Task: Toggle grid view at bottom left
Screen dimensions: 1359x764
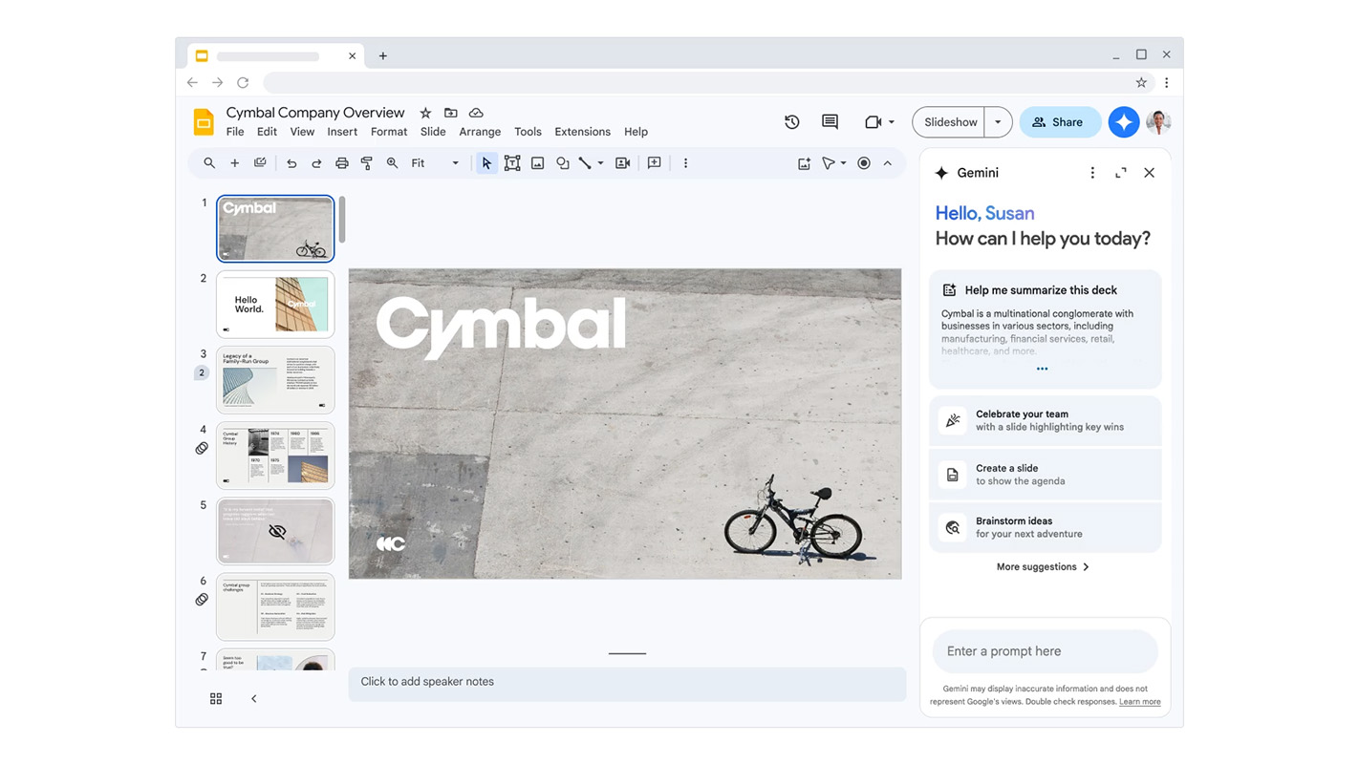Action: pyautogui.click(x=216, y=699)
